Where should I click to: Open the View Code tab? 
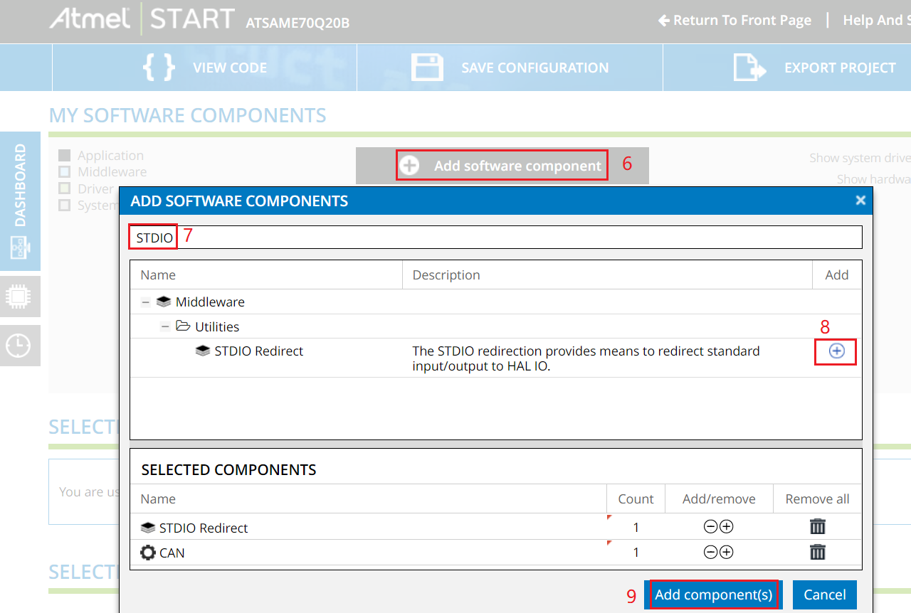(x=205, y=68)
